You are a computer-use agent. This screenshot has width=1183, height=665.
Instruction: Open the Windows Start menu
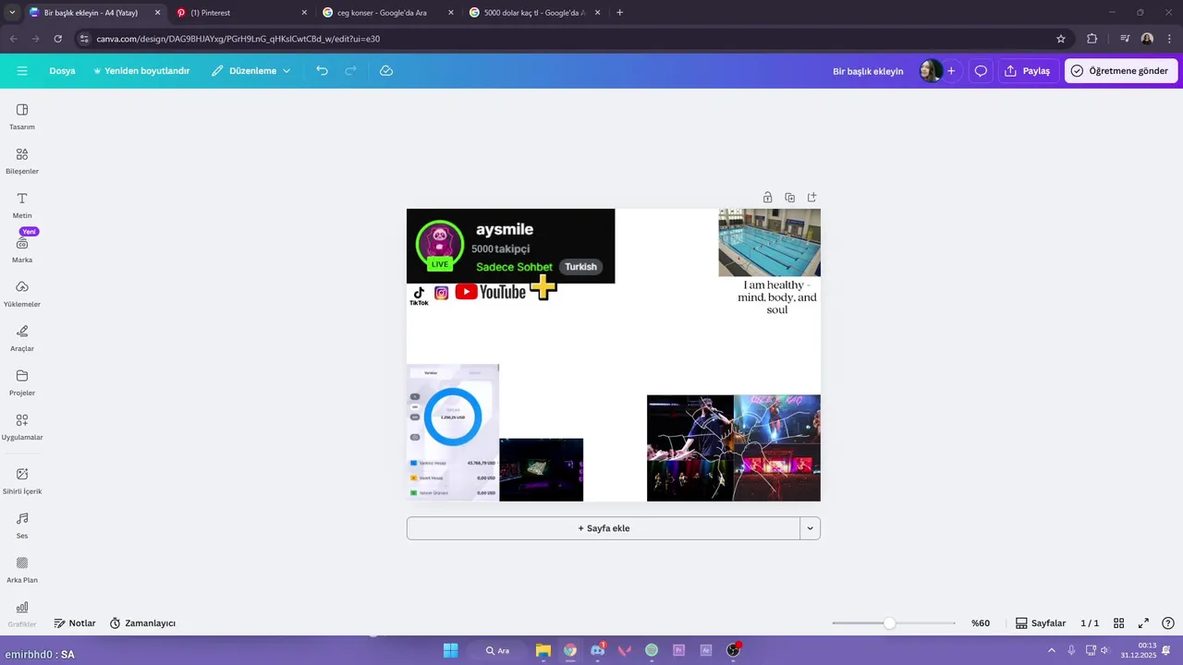(450, 650)
